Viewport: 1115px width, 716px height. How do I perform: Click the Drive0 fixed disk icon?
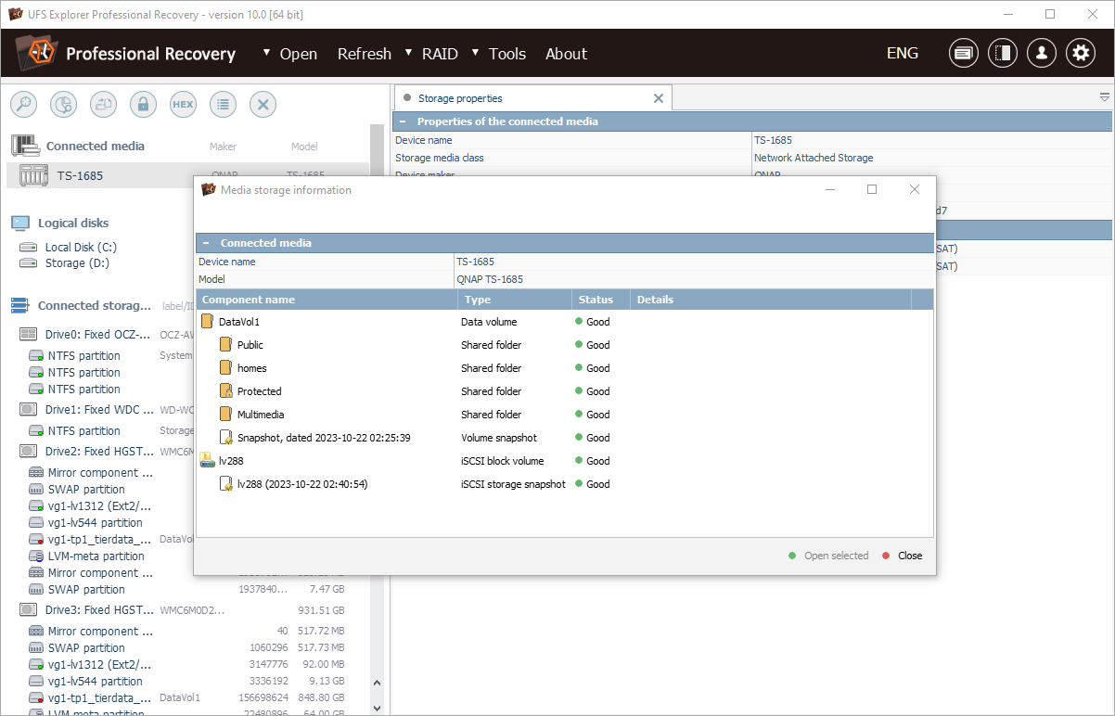pyautogui.click(x=29, y=334)
